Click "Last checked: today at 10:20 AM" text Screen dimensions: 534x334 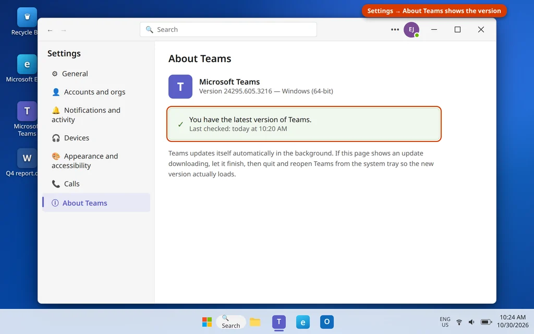(238, 129)
